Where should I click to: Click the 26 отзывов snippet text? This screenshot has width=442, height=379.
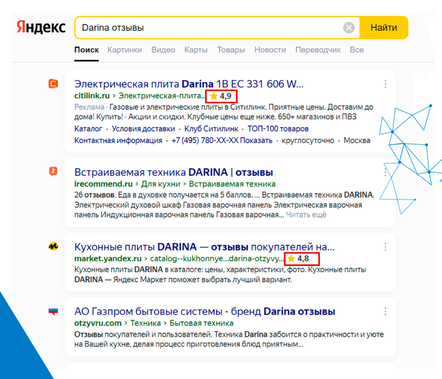pos(95,195)
